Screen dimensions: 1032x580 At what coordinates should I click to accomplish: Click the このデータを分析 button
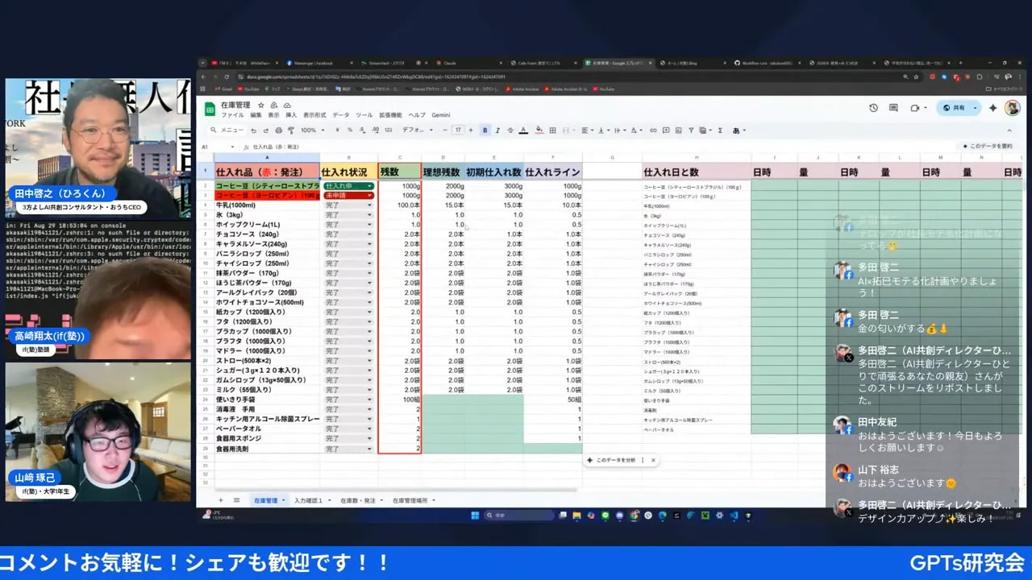[617, 460]
